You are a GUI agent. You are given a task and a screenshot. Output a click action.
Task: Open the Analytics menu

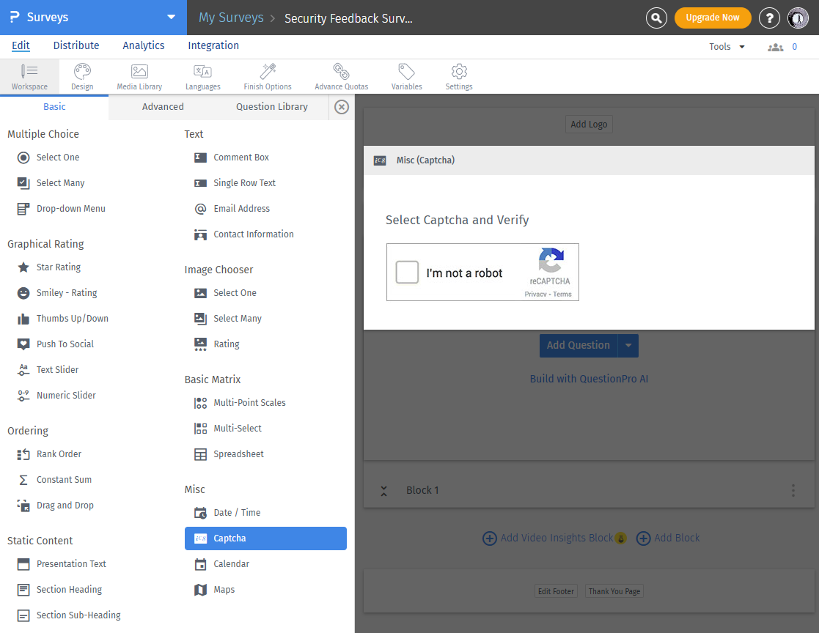144,46
